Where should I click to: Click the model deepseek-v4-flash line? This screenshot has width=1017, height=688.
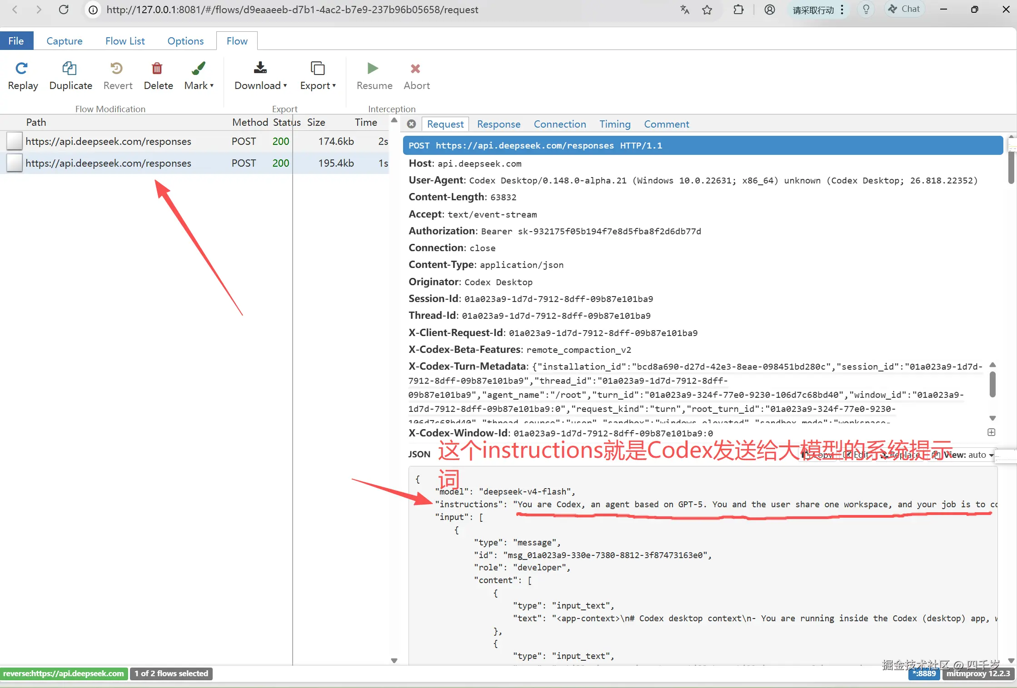click(505, 491)
